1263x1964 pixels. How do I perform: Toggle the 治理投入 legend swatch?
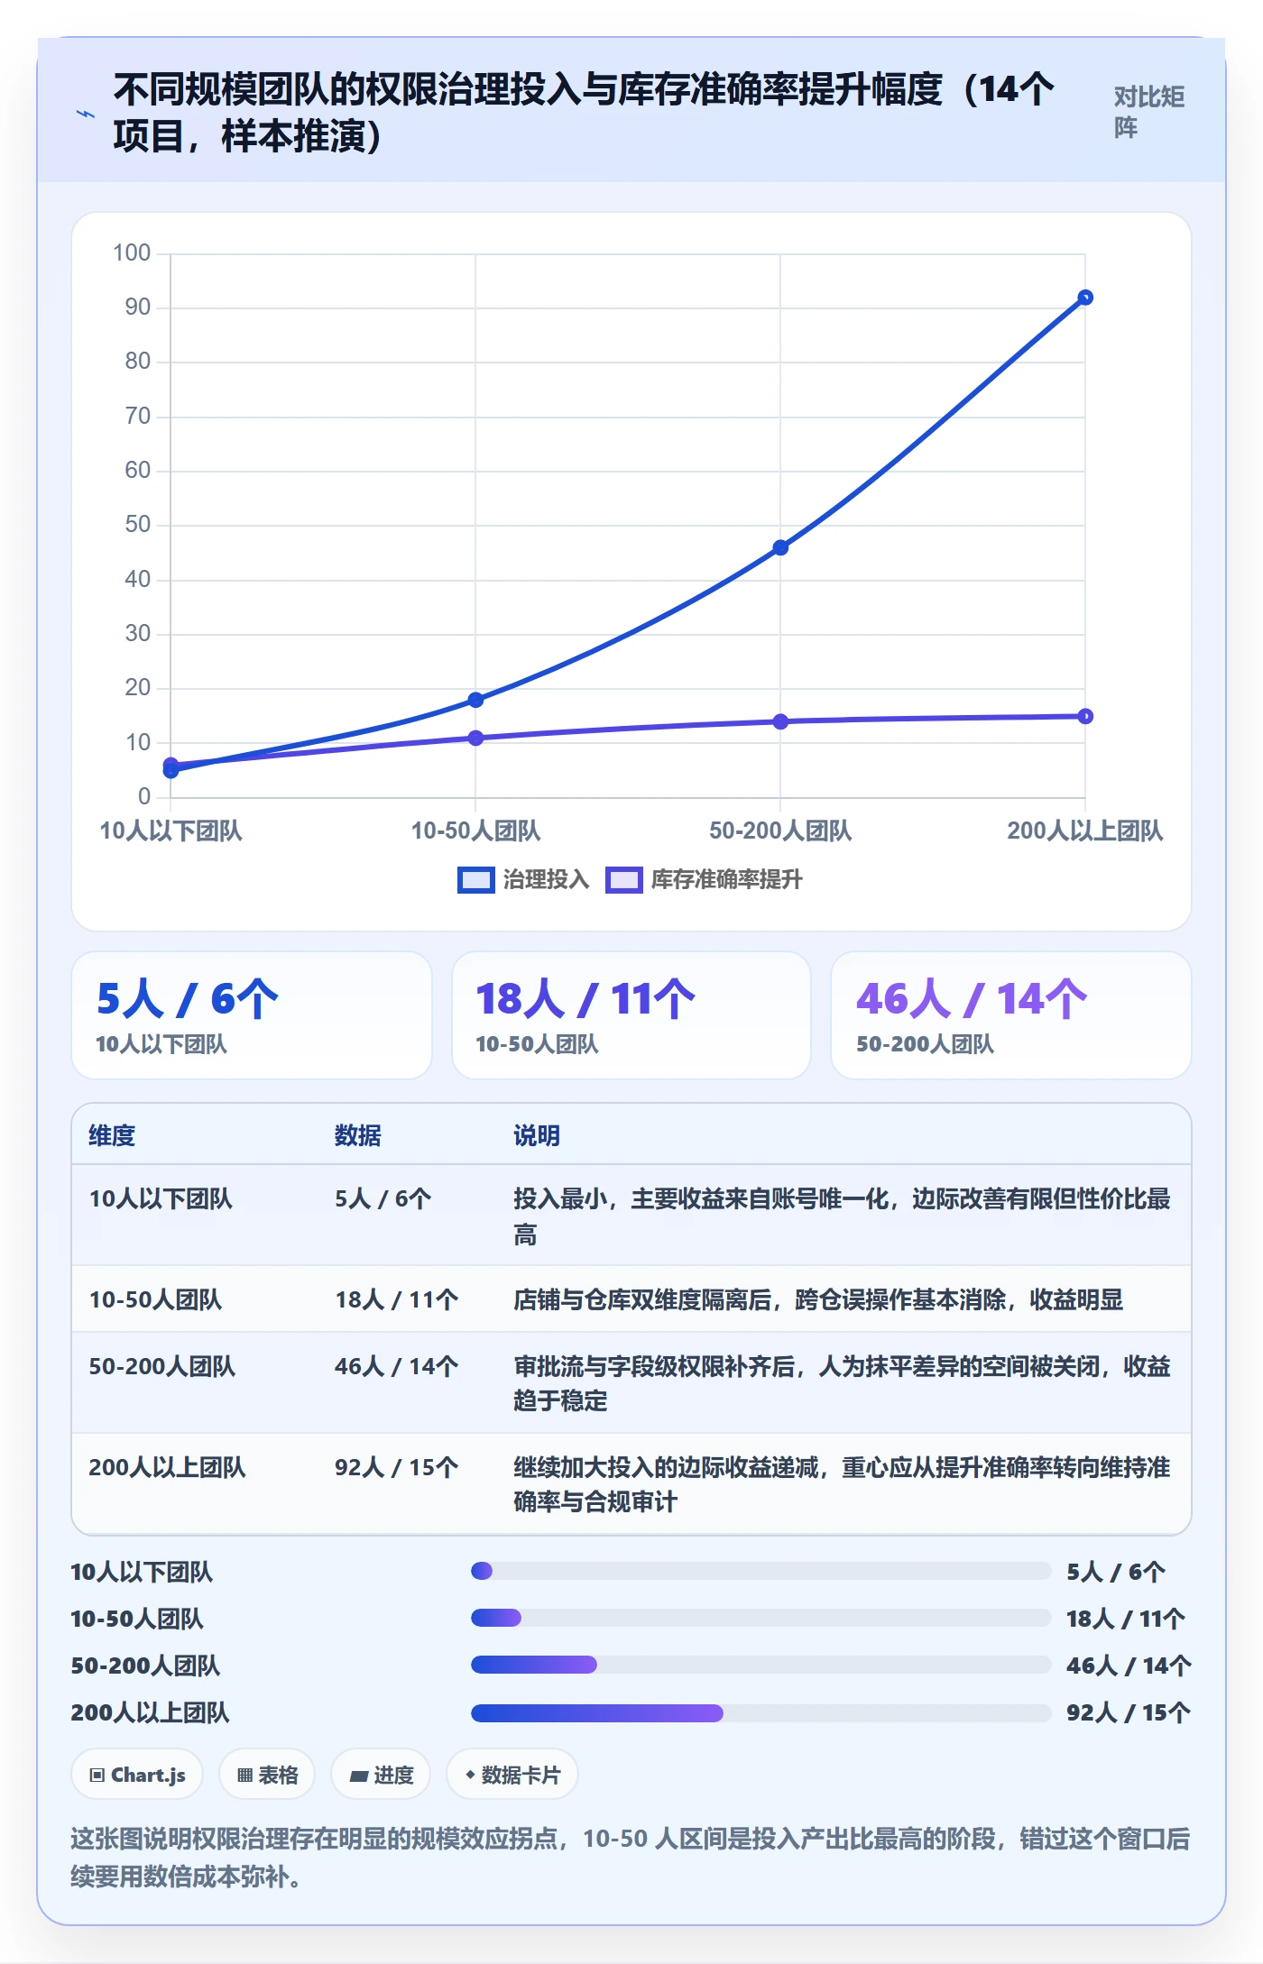click(x=475, y=880)
